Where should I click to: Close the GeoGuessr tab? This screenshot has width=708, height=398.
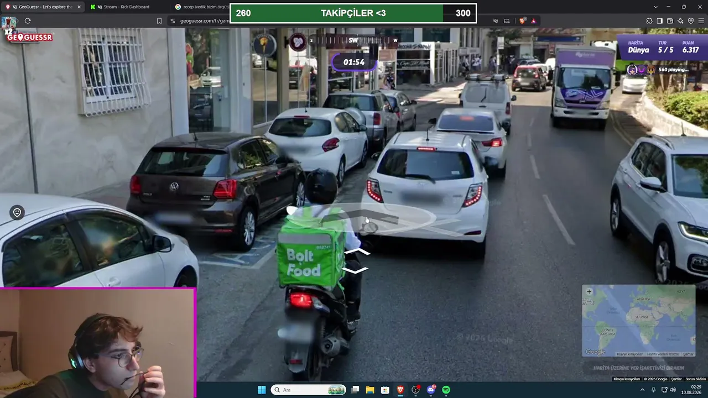point(79,7)
